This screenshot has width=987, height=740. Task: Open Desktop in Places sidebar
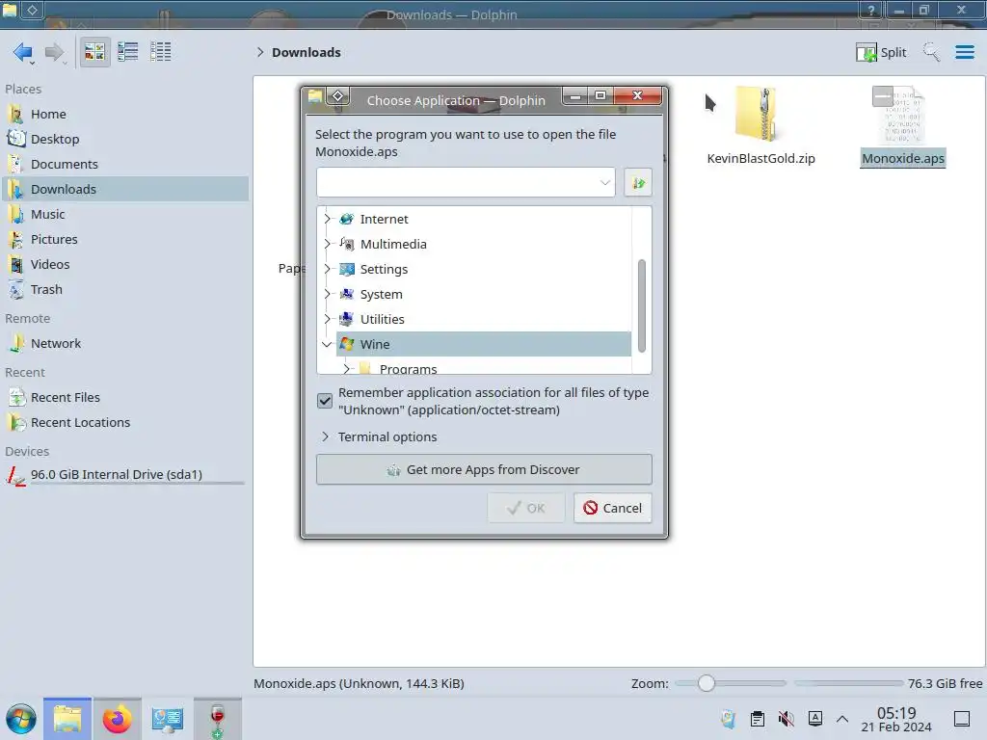(125, 139)
